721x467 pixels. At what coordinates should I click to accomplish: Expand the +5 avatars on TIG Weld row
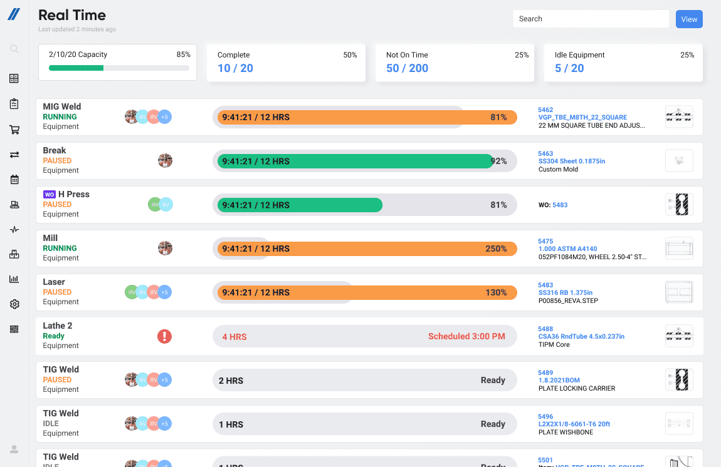164,379
